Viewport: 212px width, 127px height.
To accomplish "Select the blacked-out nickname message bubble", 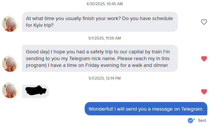I will click(35, 91).
